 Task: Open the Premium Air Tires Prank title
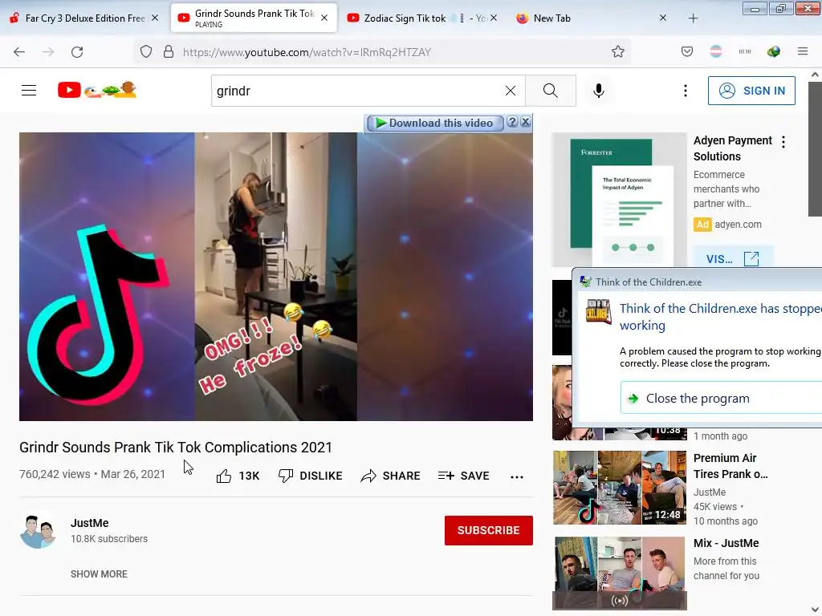click(x=730, y=466)
